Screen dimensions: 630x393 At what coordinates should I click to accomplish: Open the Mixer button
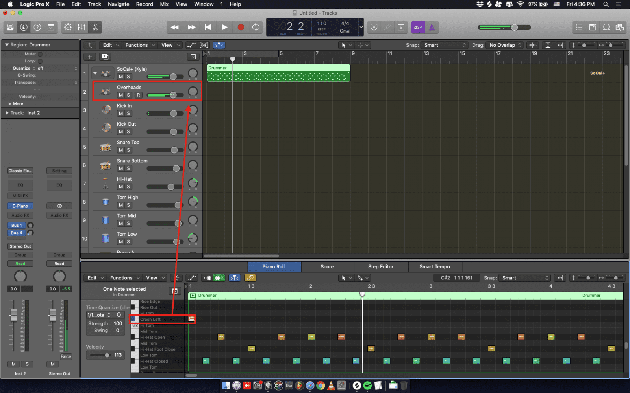point(82,27)
